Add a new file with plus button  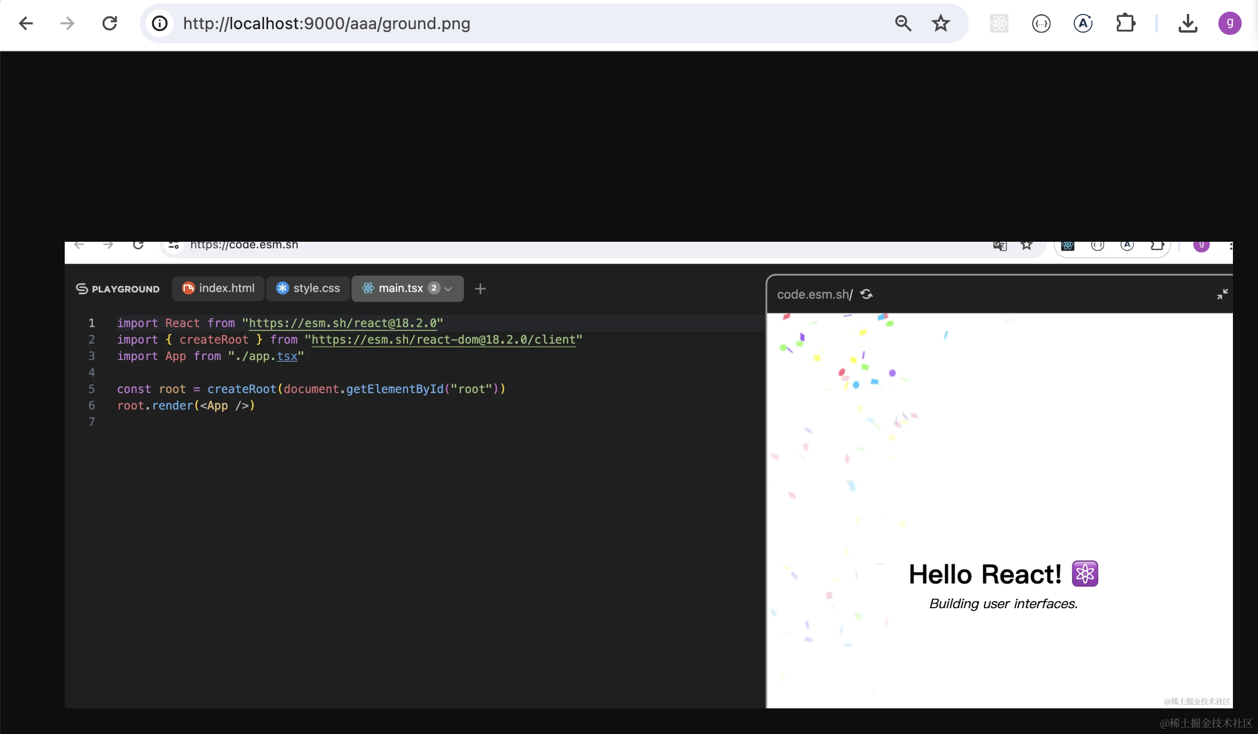tap(480, 289)
